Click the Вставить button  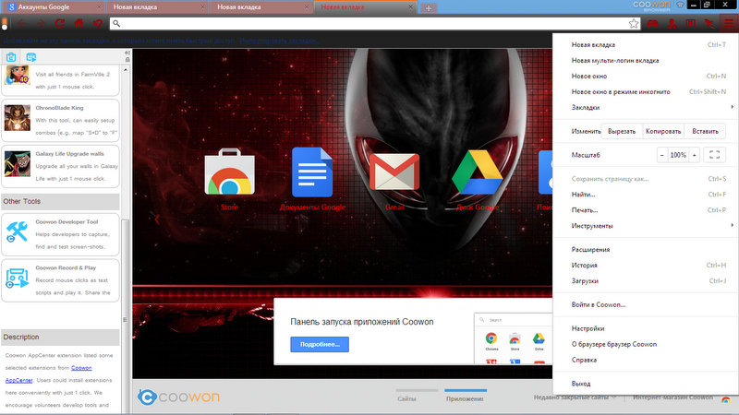tap(705, 131)
